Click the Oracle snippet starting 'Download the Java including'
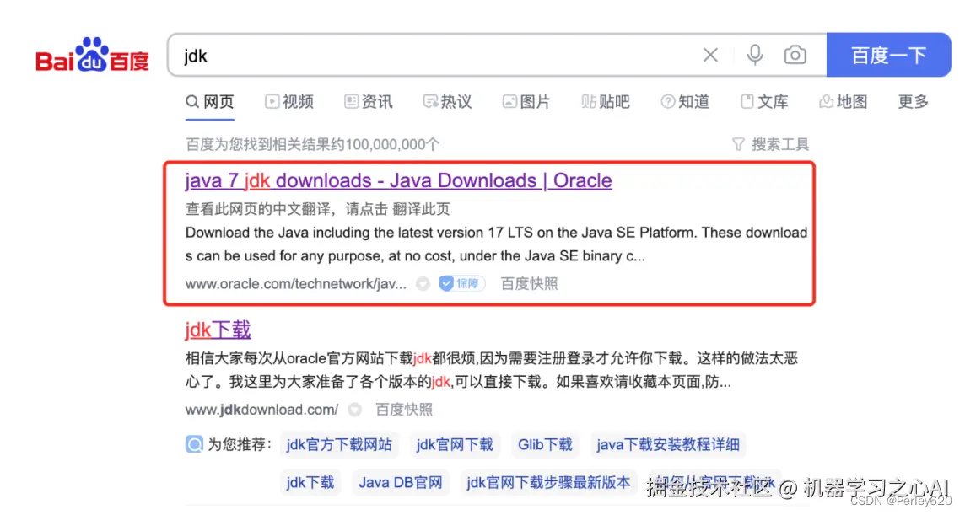 496,244
